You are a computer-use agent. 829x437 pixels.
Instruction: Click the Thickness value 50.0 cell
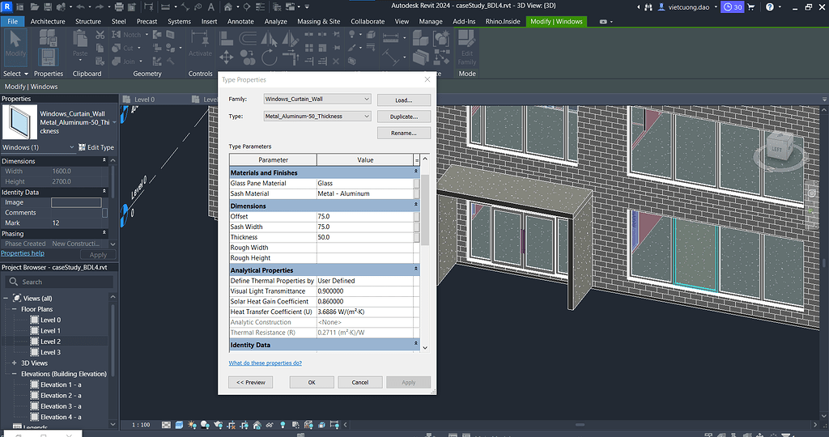click(365, 237)
